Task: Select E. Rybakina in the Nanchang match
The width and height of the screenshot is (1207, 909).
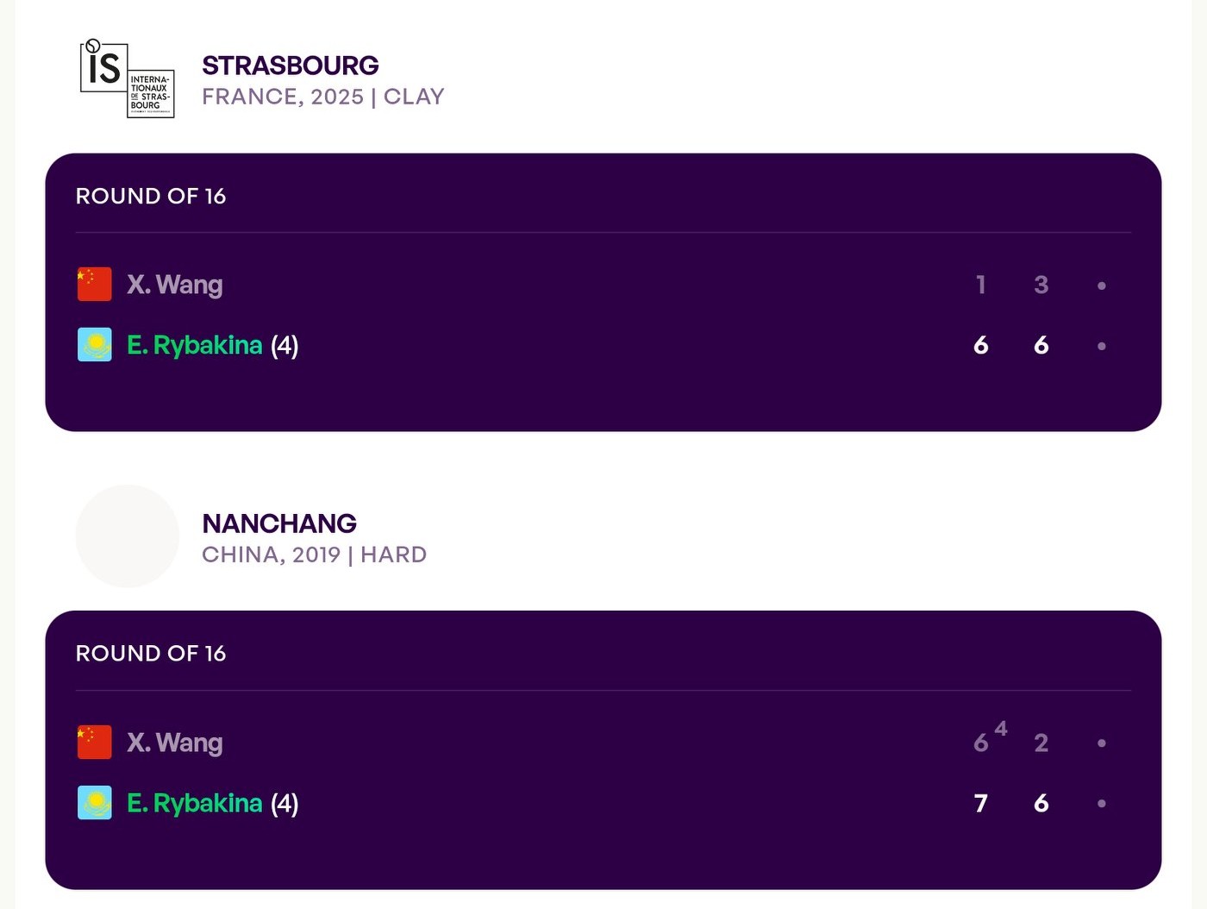Action: tap(195, 803)
